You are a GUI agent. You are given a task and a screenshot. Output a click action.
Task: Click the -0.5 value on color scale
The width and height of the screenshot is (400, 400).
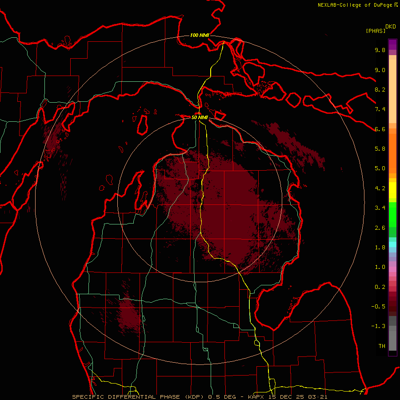[x=378, y=307]
